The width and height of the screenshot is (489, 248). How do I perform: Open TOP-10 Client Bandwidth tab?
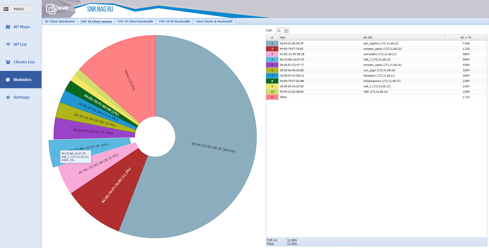135,21
